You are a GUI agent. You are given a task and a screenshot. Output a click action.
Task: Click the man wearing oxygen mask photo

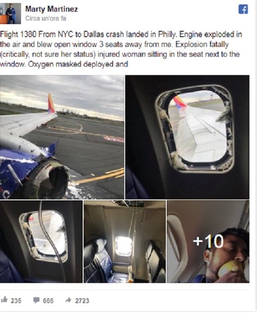pos(208,241)
